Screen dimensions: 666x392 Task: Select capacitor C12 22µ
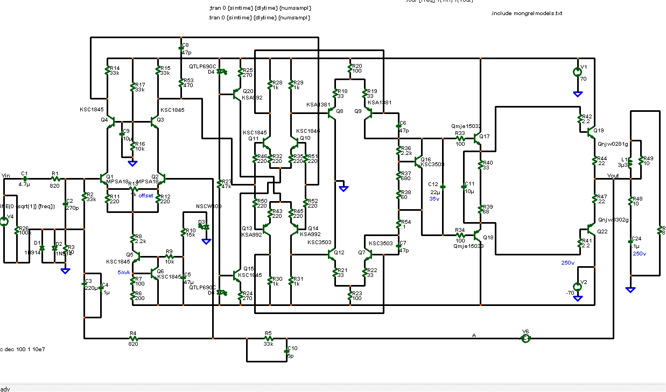point(443,186)
